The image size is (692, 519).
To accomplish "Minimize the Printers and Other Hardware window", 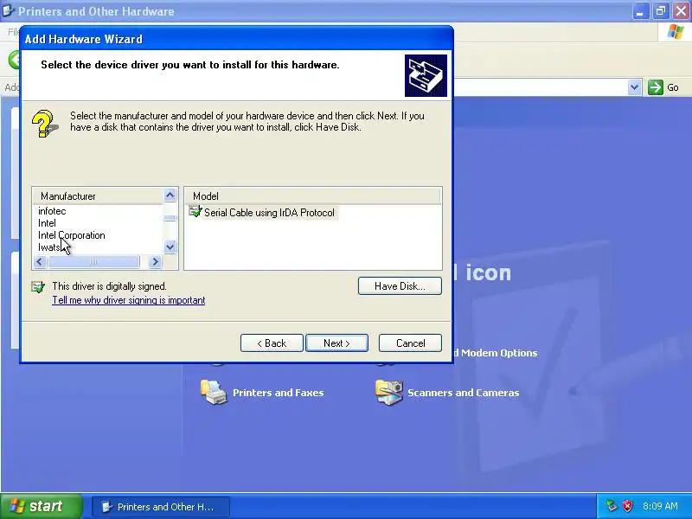I will point(639,11).
